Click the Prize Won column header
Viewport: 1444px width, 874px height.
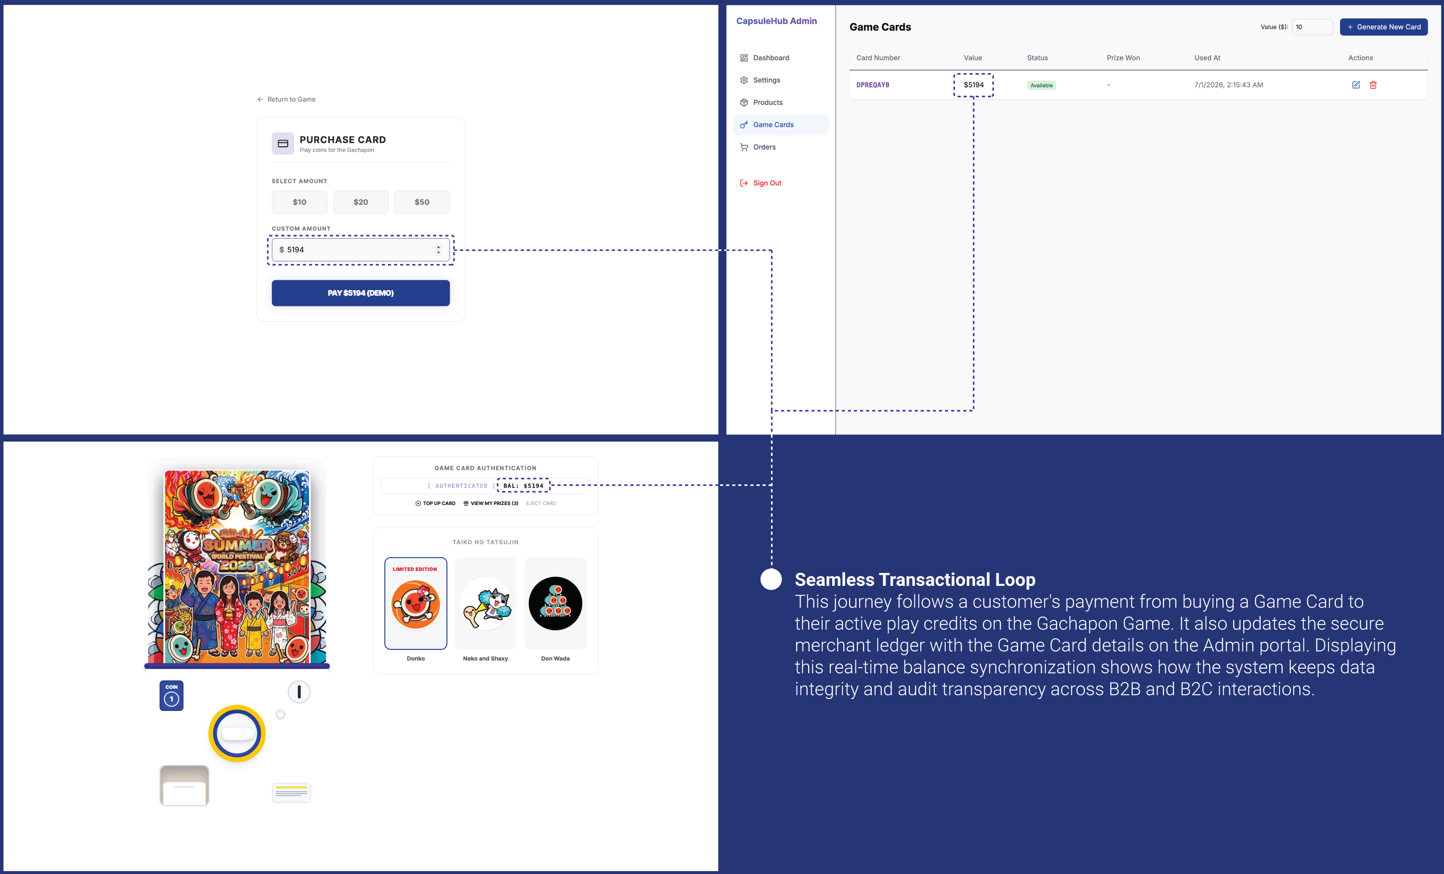pyautogui.click(x=1123, y=58)
